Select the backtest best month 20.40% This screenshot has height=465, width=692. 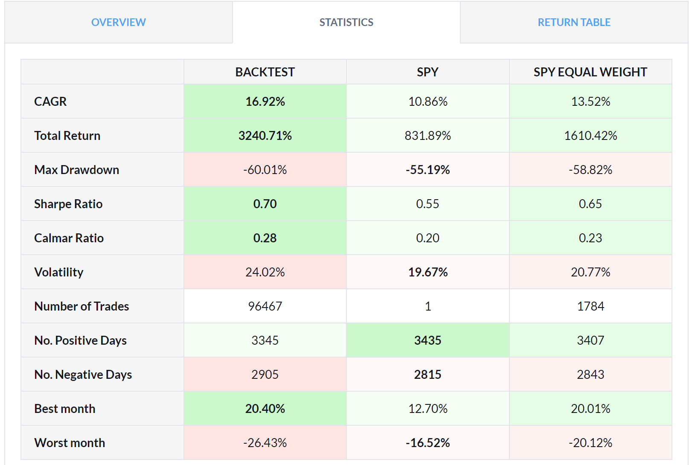[x=265, y=409]
